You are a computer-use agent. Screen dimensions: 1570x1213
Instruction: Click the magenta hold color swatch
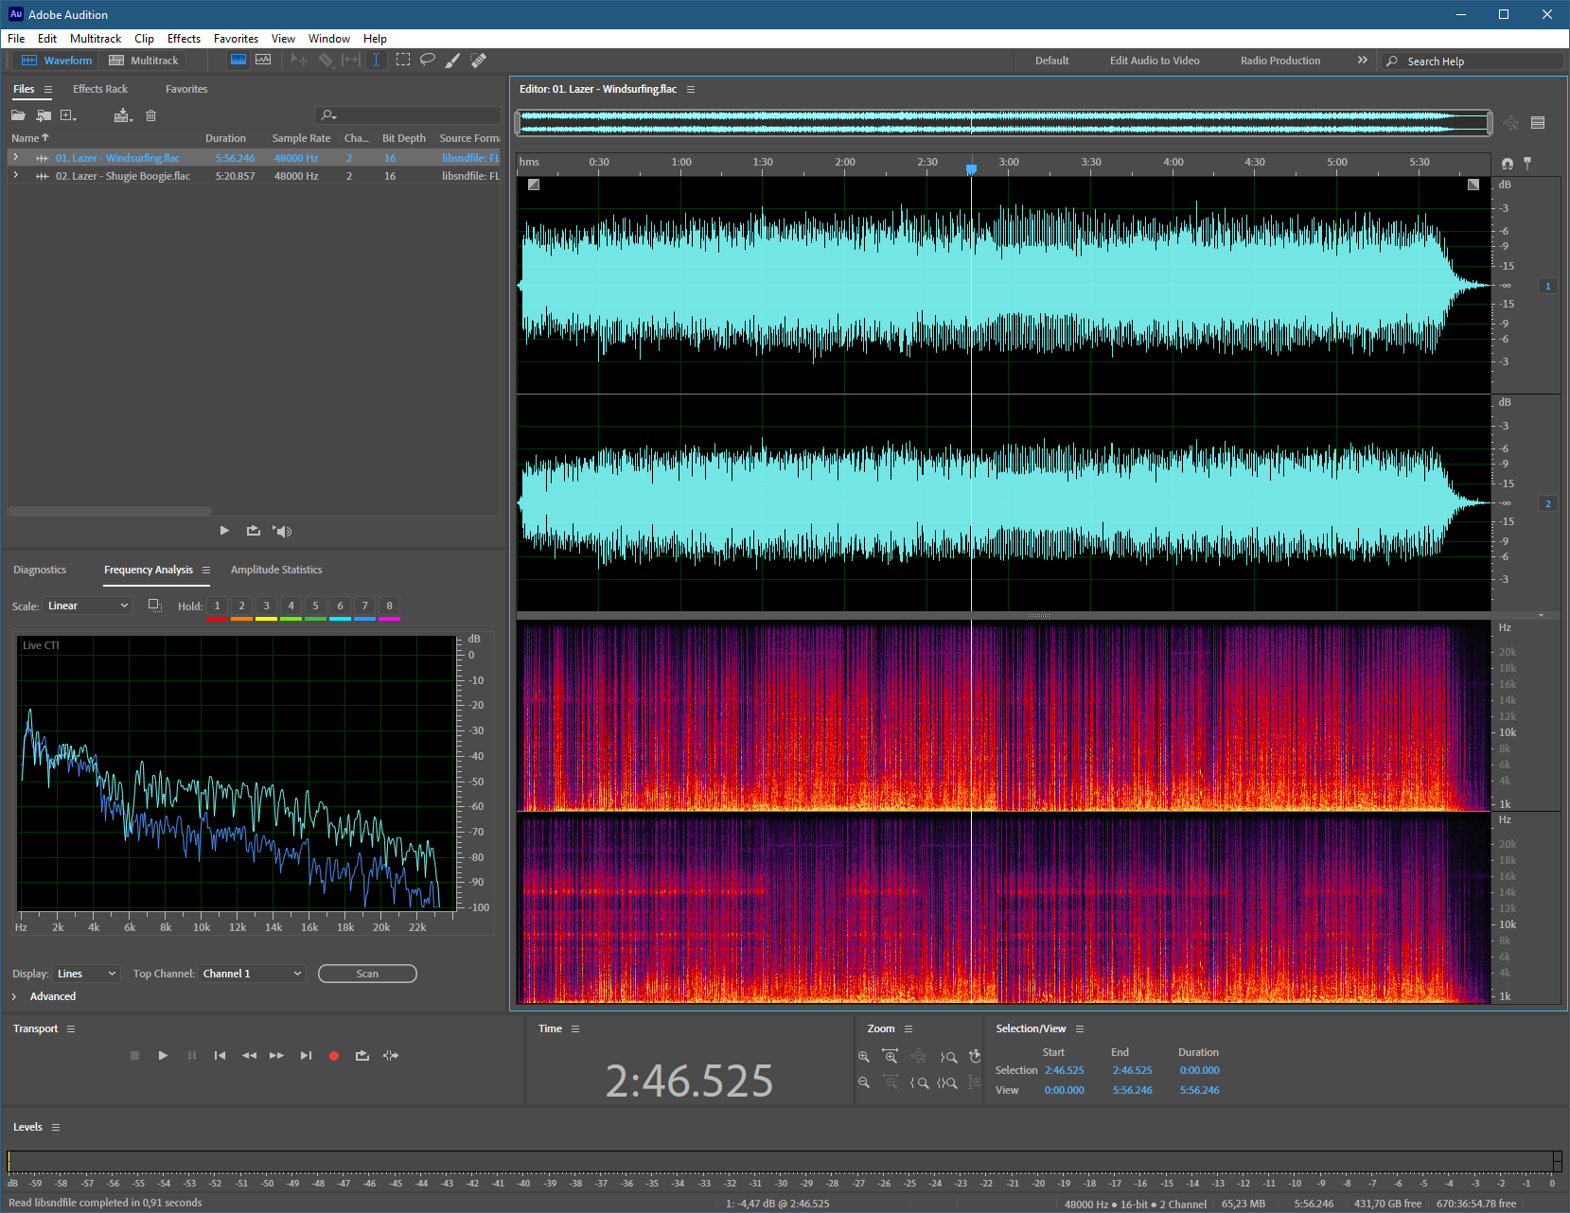click(389, 619)
